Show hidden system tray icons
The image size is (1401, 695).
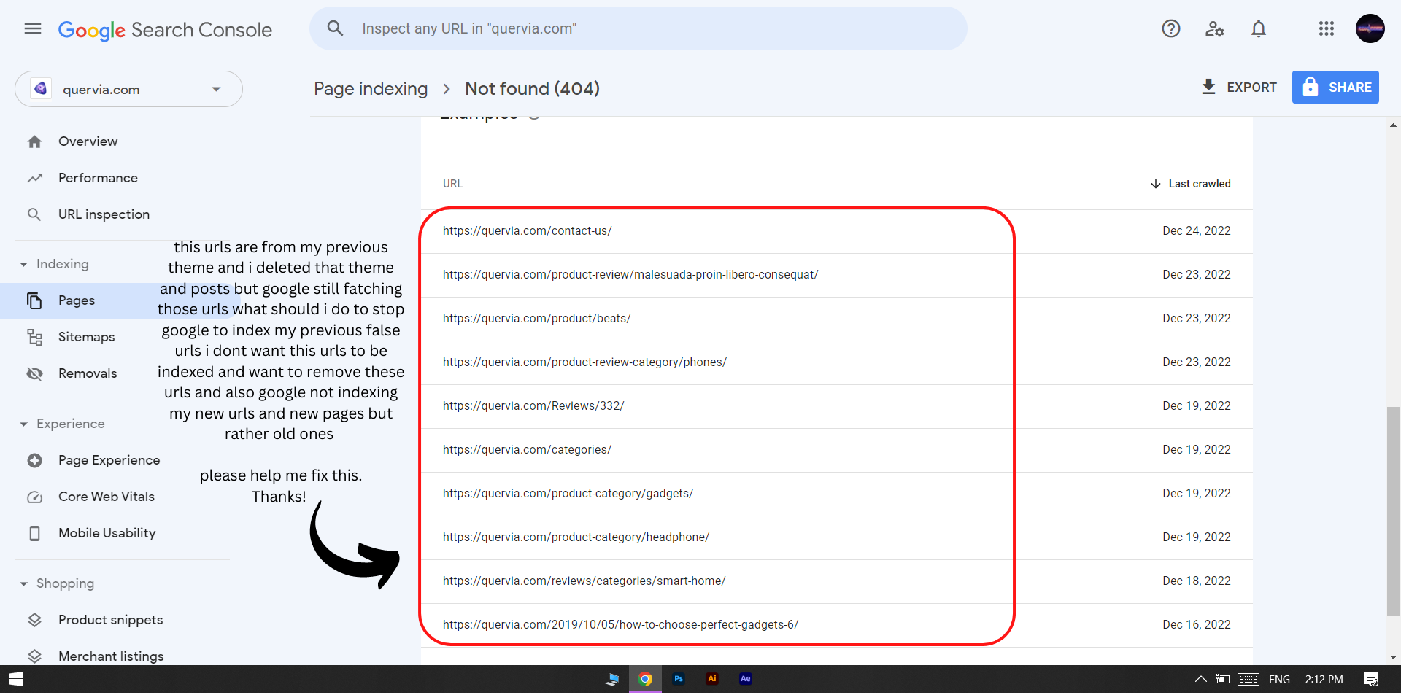(x=1200, y=679)
